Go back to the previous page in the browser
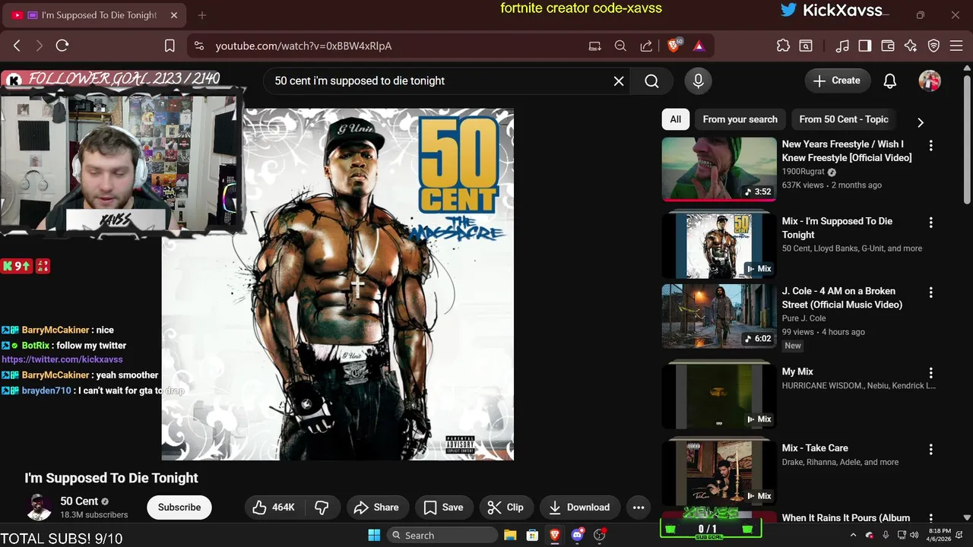 click(17, 46)
